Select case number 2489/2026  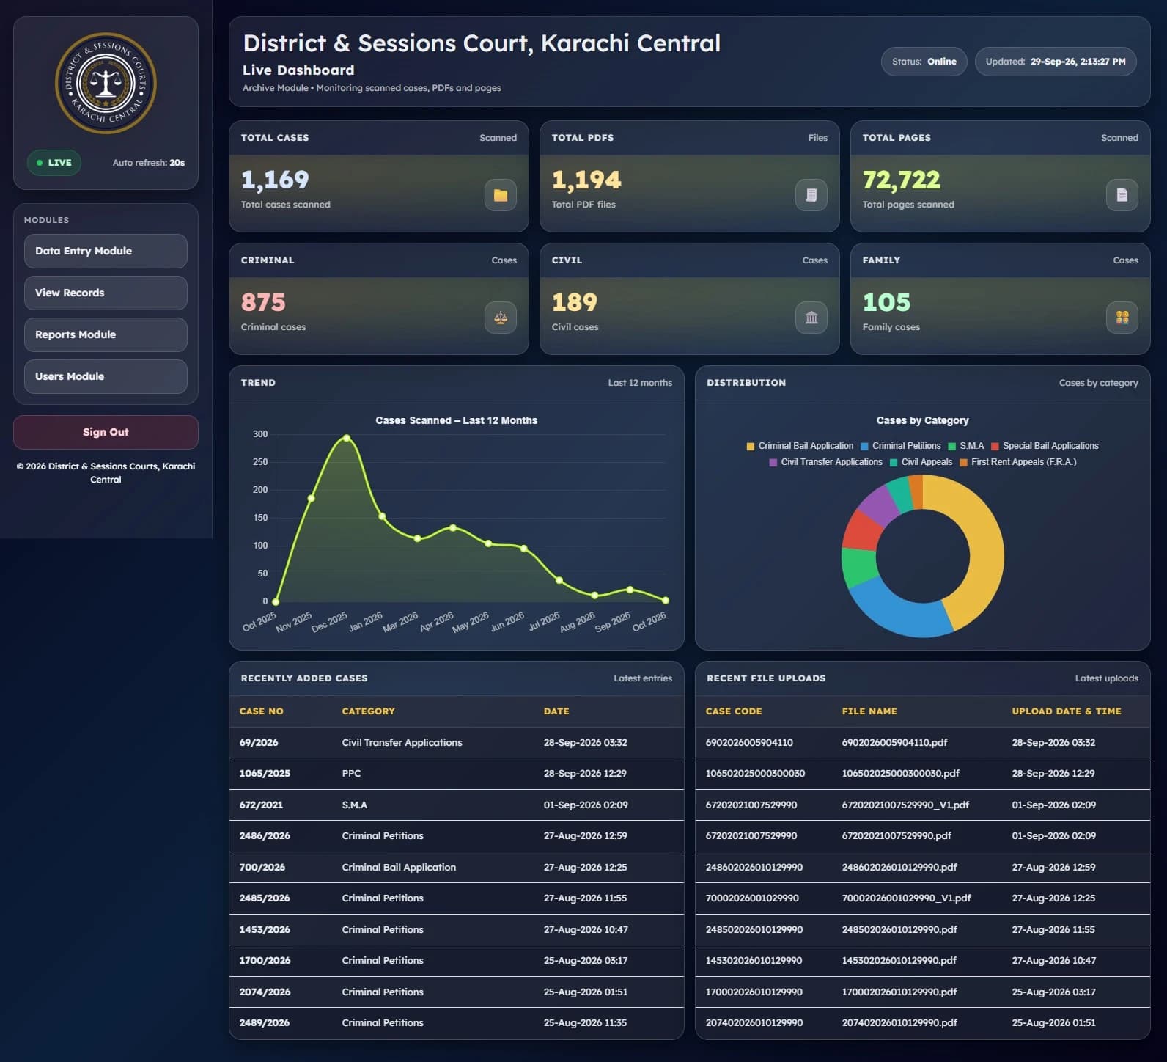[x=265, y=1022]
